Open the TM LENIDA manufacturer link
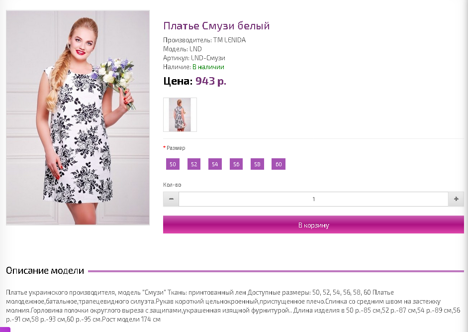The height and width of the screenshot is (332, 468). 229,40
